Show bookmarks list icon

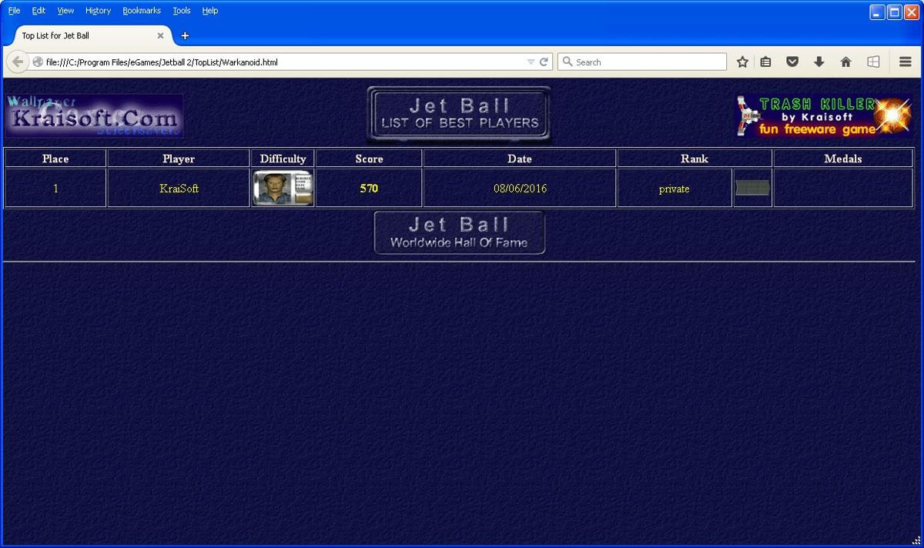pos(765,62)
